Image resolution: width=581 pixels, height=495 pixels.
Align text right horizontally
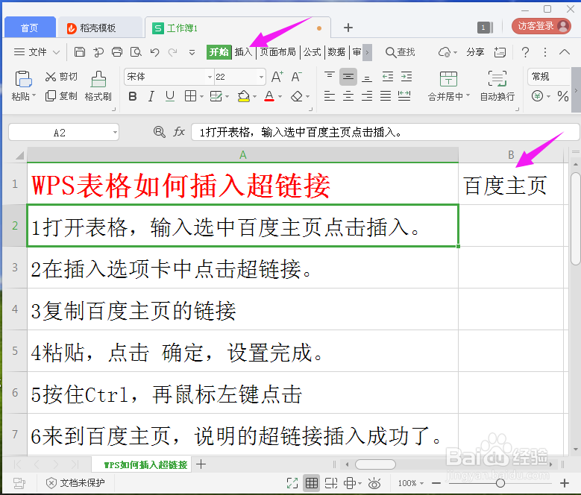click(x=367, y=96)
